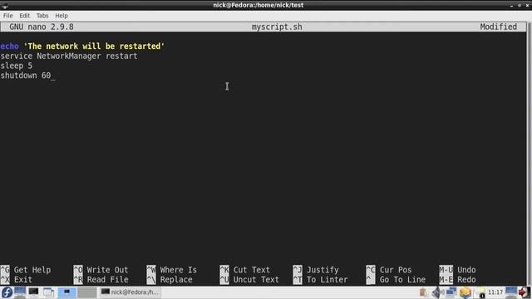Click the Go To Line shortcut
Image resolution: width=532 pixels, height=299 pixels.
(x=396, y=280)
